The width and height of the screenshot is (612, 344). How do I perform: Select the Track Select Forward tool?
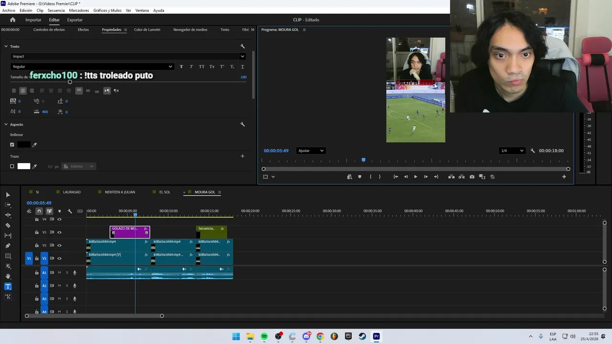(8, 205)
